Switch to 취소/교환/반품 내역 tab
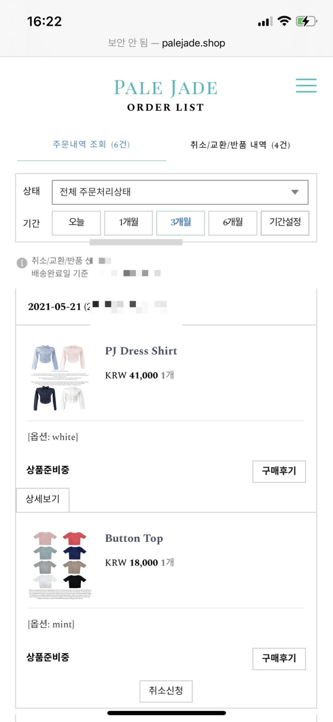 tap(240, 145)
